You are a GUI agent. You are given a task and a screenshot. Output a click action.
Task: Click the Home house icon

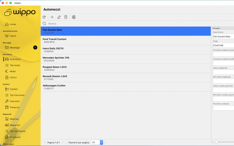click(7, 24)
